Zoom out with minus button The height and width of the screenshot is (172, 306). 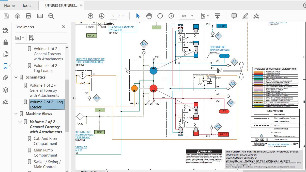(x=160, y=16)
